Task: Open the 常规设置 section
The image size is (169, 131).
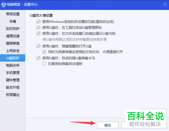Action: [13, 14]
